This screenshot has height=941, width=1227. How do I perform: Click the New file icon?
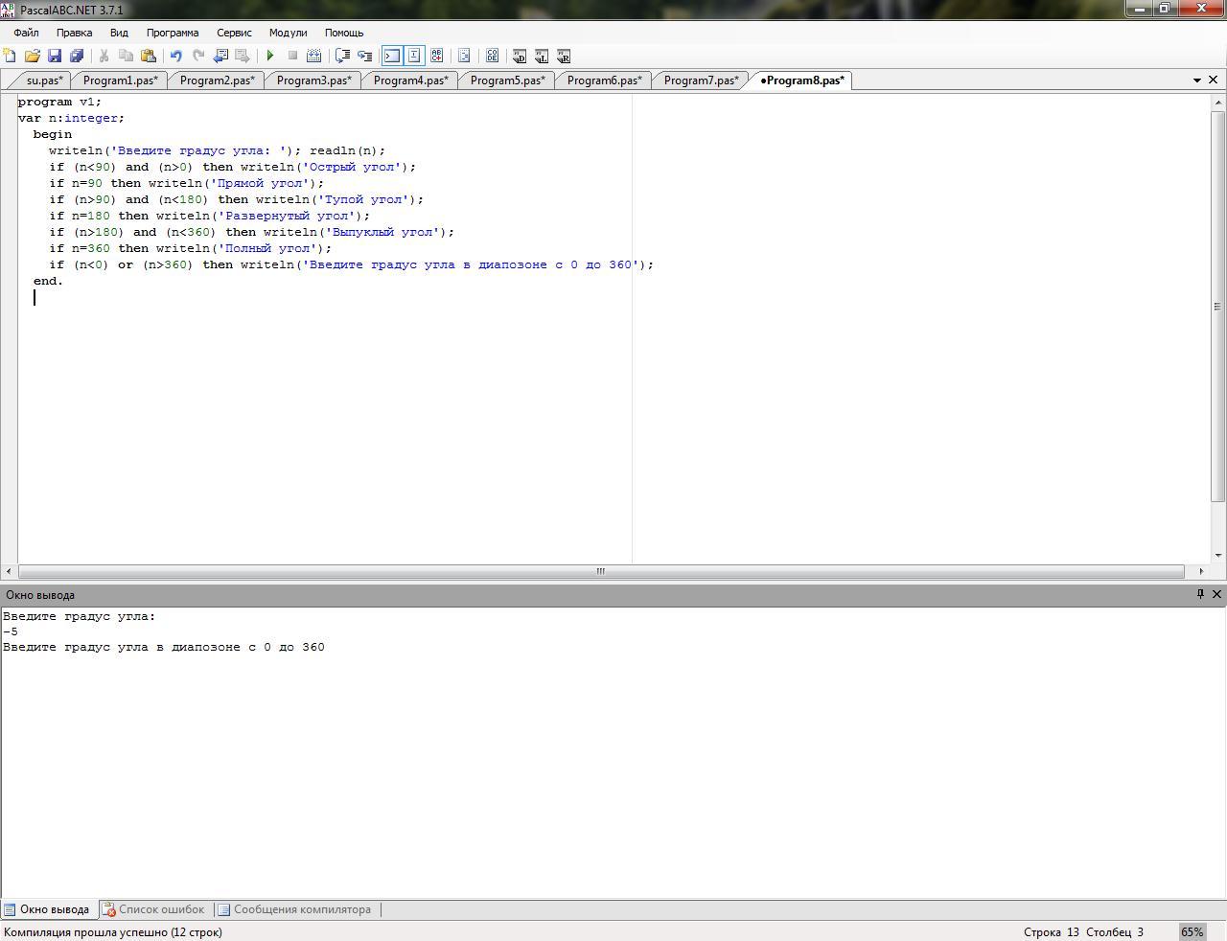click(x=10, y=57)
